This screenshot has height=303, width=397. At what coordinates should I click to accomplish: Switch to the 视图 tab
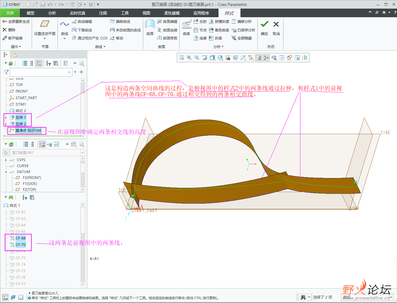point(146,13)
